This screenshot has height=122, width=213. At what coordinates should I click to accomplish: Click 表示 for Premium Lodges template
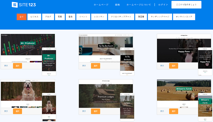tap(84, 111)
